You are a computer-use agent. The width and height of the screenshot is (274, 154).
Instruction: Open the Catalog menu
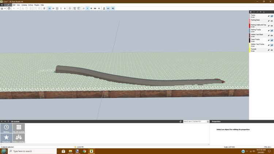(x=24, y=5)
